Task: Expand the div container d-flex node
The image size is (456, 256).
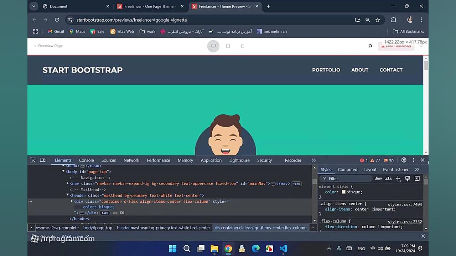Action: [72, 201]
